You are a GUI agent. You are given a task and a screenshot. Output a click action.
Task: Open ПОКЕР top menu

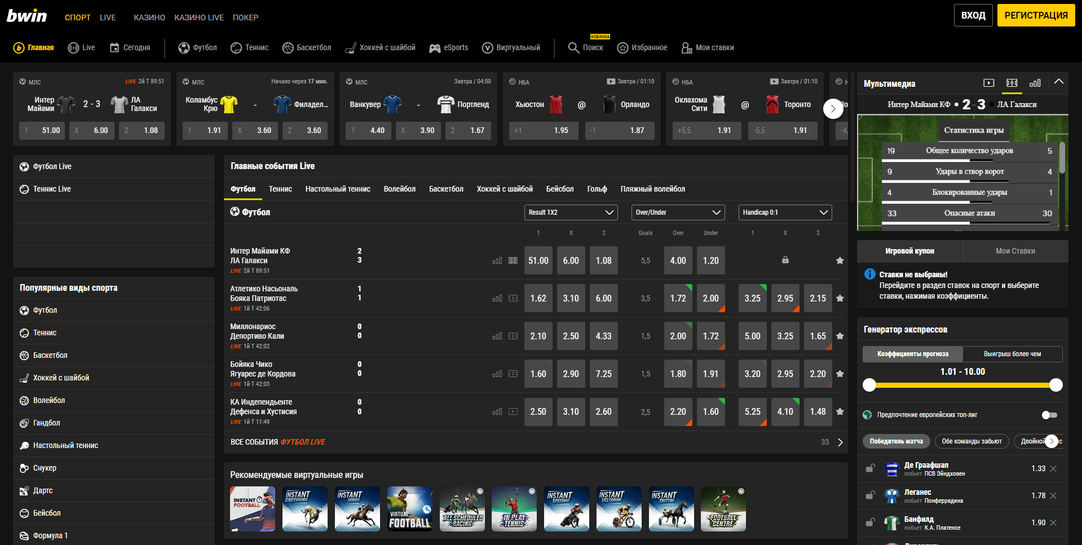click(246, 17)
